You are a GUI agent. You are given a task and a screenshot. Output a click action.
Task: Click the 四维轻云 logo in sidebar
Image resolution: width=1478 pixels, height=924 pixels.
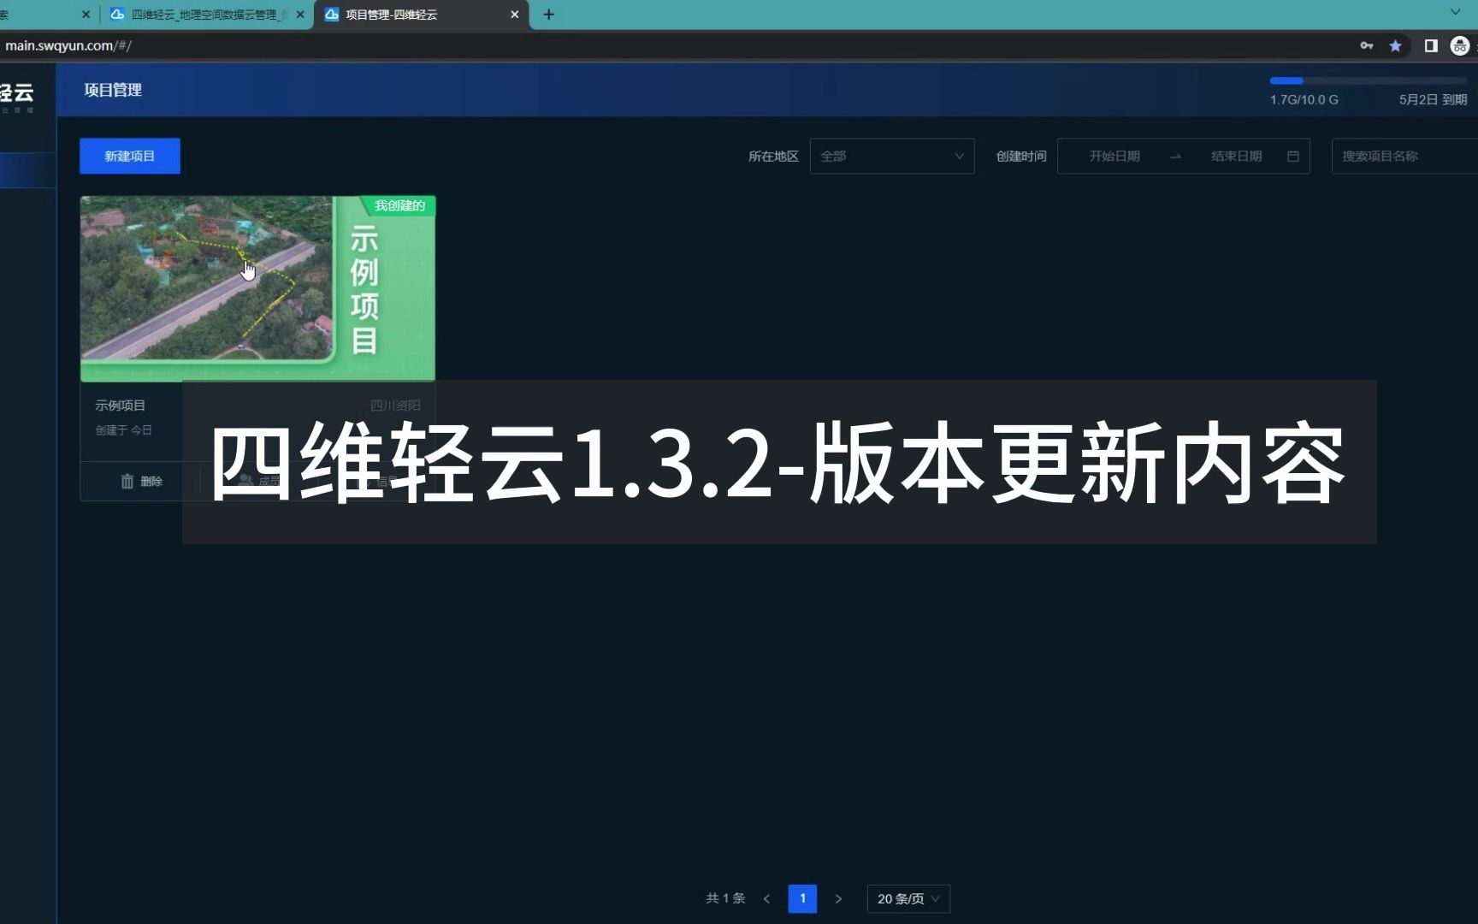(17, 95)
